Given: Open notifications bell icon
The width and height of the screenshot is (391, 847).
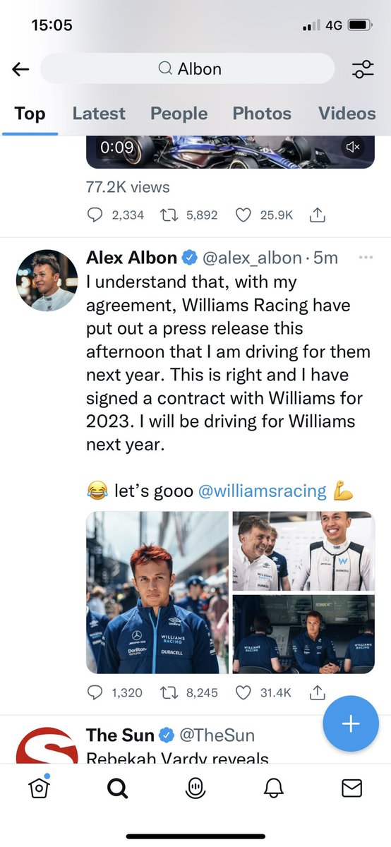Looking at the screenshot, I should [273, 789].
